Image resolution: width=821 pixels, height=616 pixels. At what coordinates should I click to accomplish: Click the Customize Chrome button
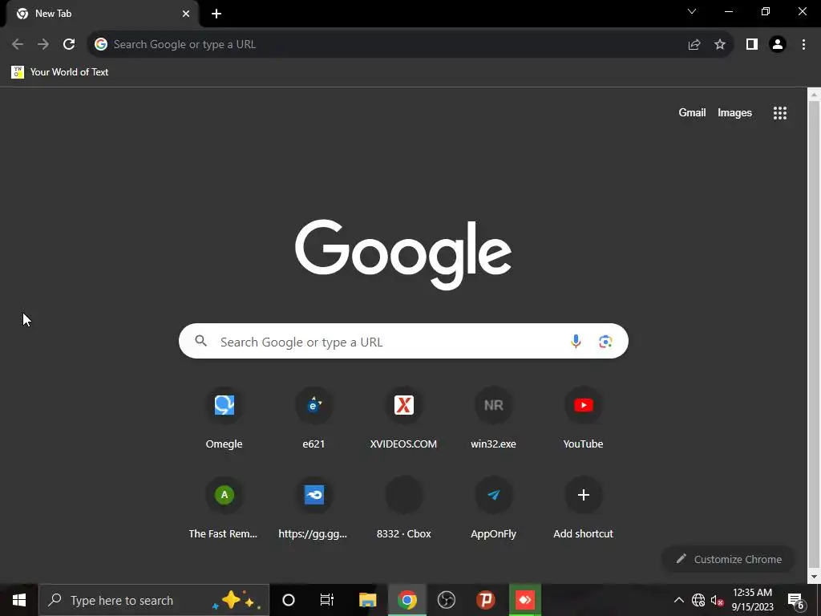[728, 559]
